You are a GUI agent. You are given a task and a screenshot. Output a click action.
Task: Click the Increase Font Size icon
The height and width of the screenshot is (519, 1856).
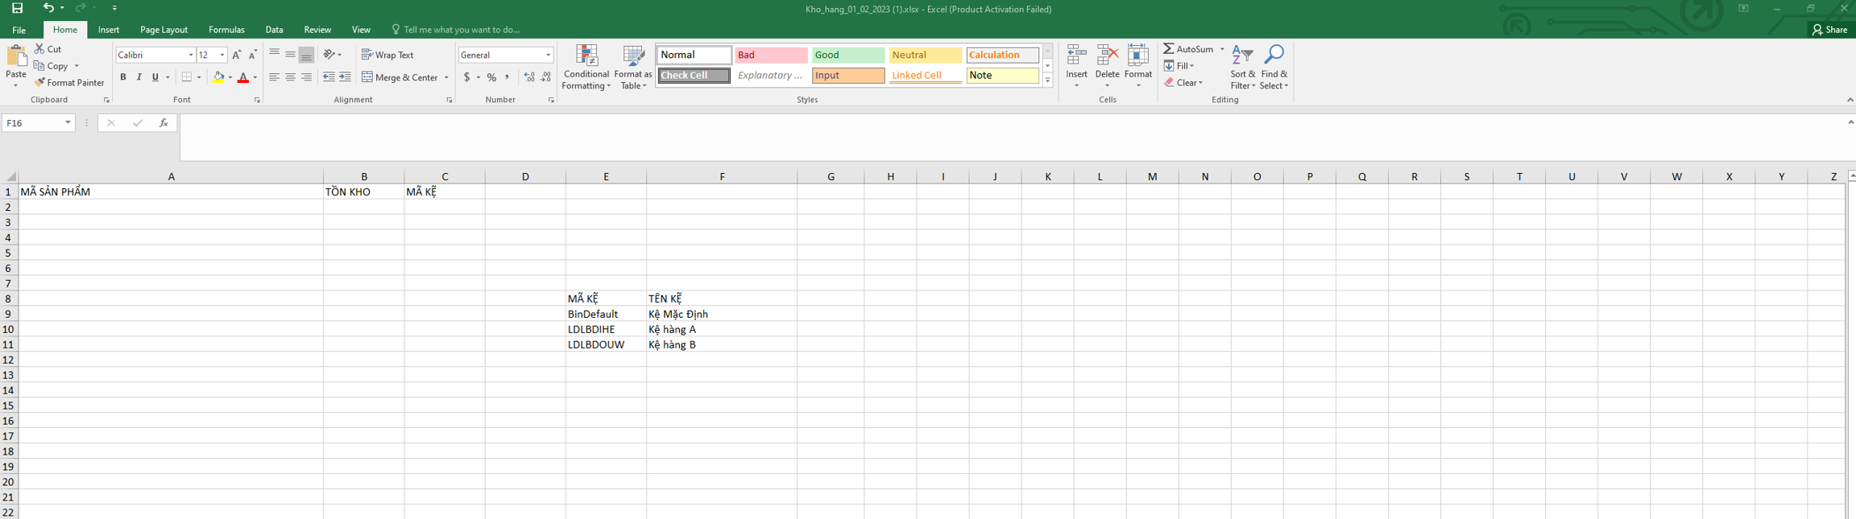click(236, 55)
